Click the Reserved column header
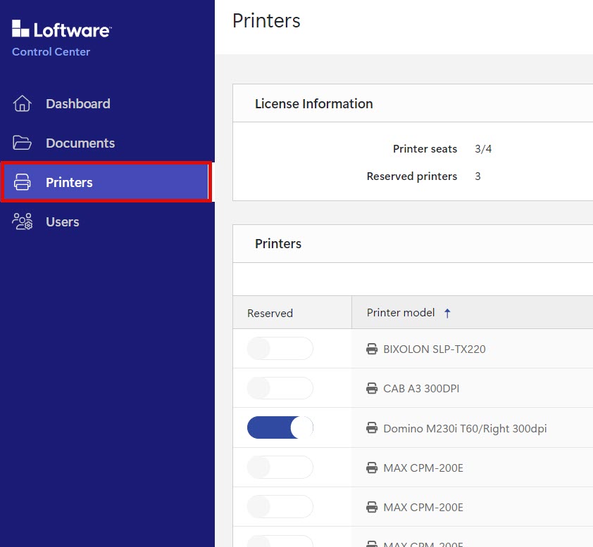This screenshot has height=547, width=593. (x=270, y=314)
